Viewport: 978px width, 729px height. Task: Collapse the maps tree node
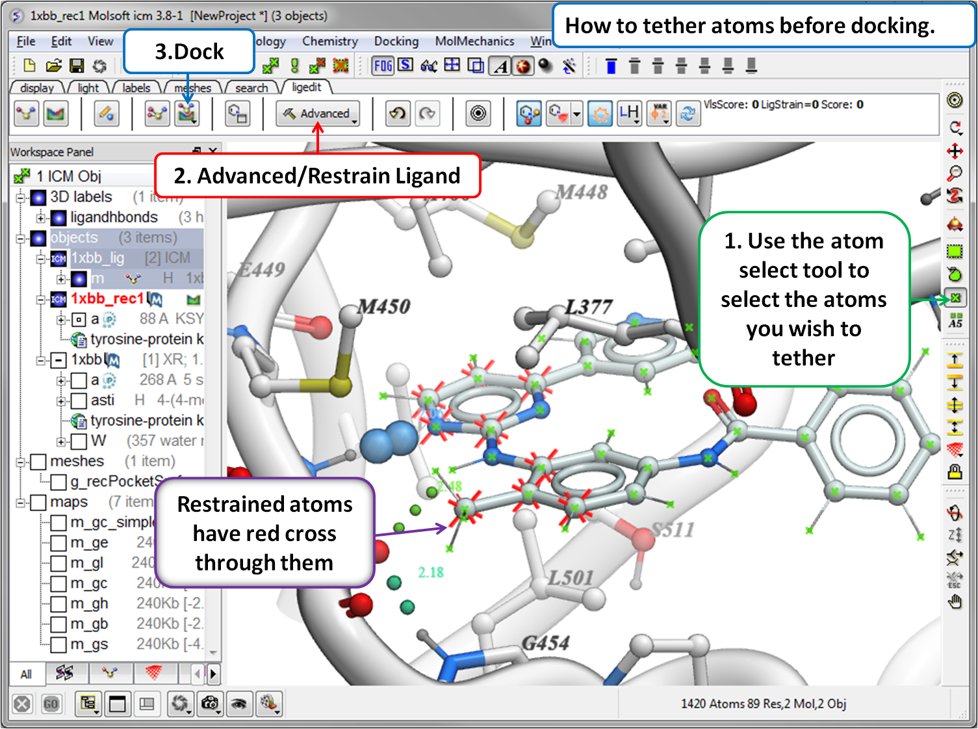[21, 502]
